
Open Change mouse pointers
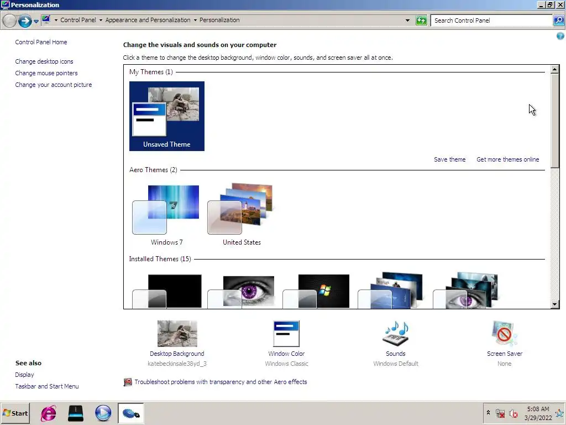[46, 73]
